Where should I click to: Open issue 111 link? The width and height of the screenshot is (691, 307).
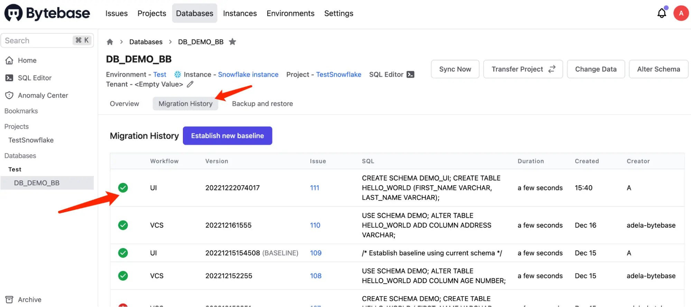pyautogui.click(x=315, y=188)
